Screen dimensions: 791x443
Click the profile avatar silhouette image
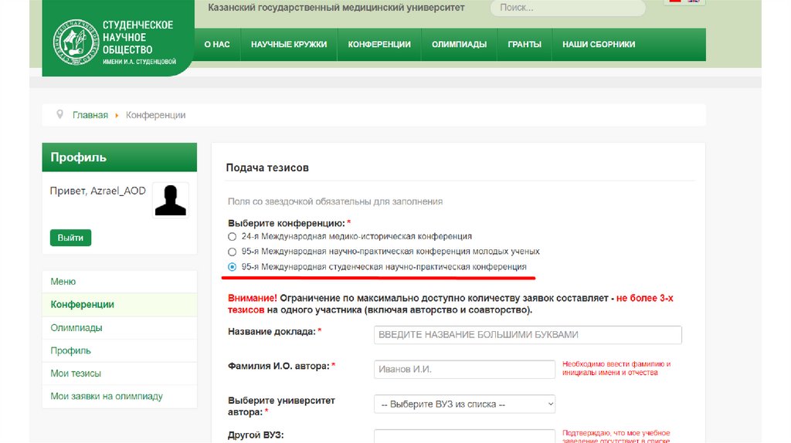click(x=171, y=200)
